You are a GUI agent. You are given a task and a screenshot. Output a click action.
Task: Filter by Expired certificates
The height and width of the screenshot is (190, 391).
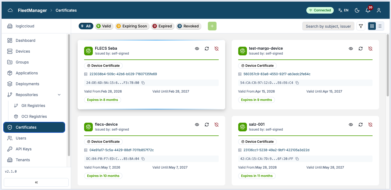(163, 26)
